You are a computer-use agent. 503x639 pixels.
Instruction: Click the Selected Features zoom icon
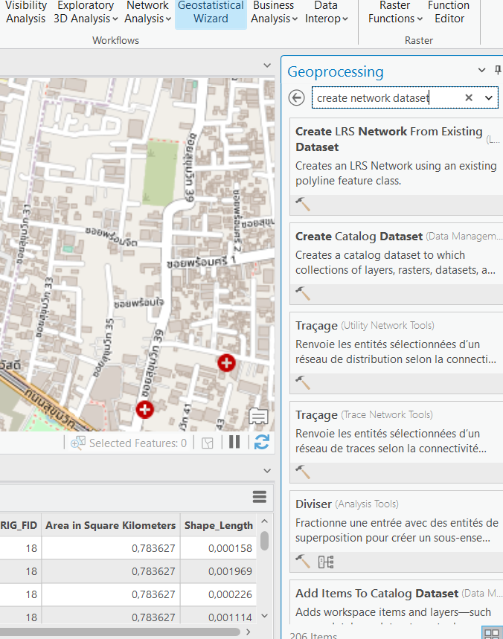click(78, 443)
